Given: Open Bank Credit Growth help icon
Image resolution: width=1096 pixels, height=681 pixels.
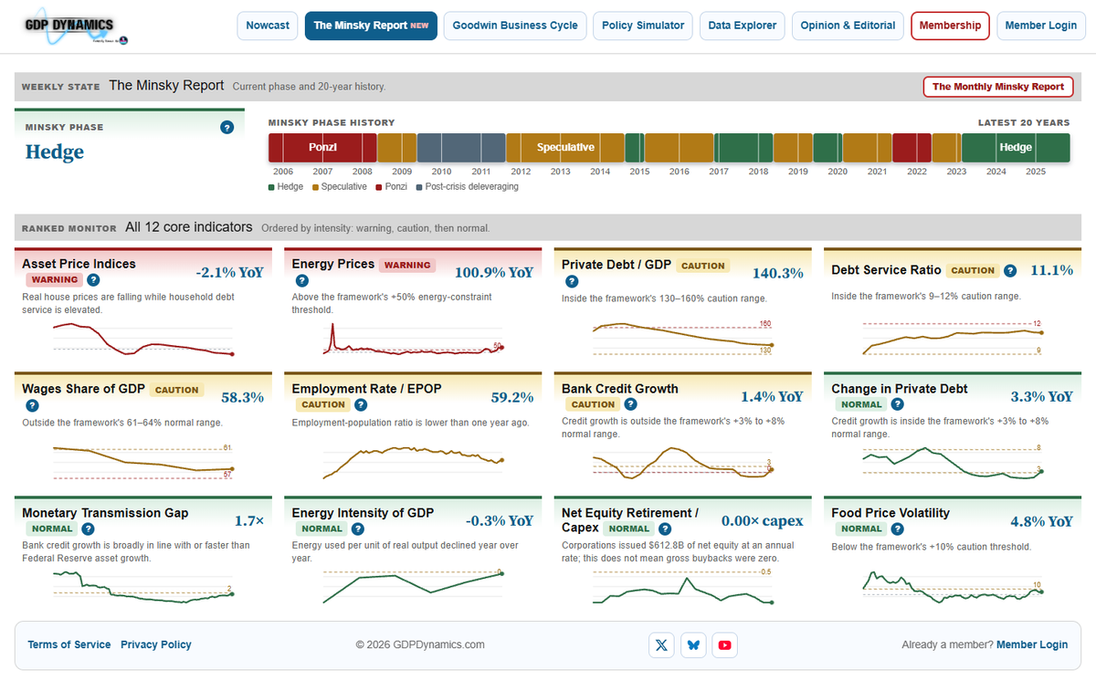Looking at the screenshot, I should pos(631,404).
